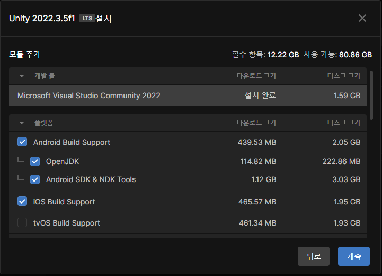The height and width of the screenshot is (276, 382).
Task: Close the Unity install dialog
Action: tap(362, 18)
